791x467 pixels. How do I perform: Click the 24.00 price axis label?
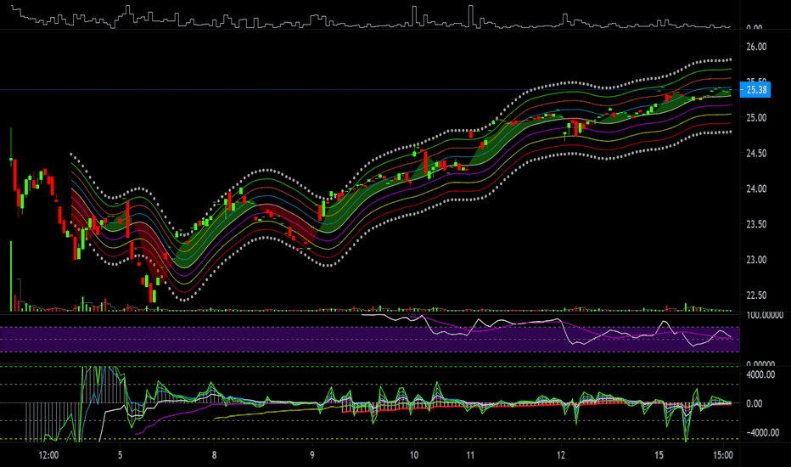click(756, 188)
